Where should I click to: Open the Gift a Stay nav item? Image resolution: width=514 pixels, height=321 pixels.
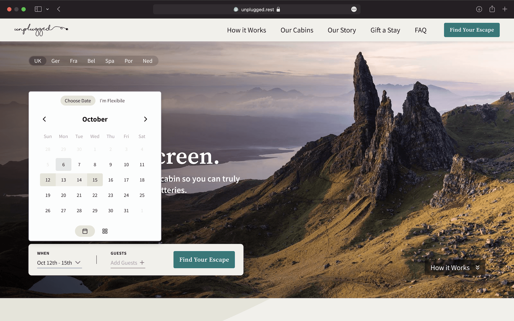point(385,30)
